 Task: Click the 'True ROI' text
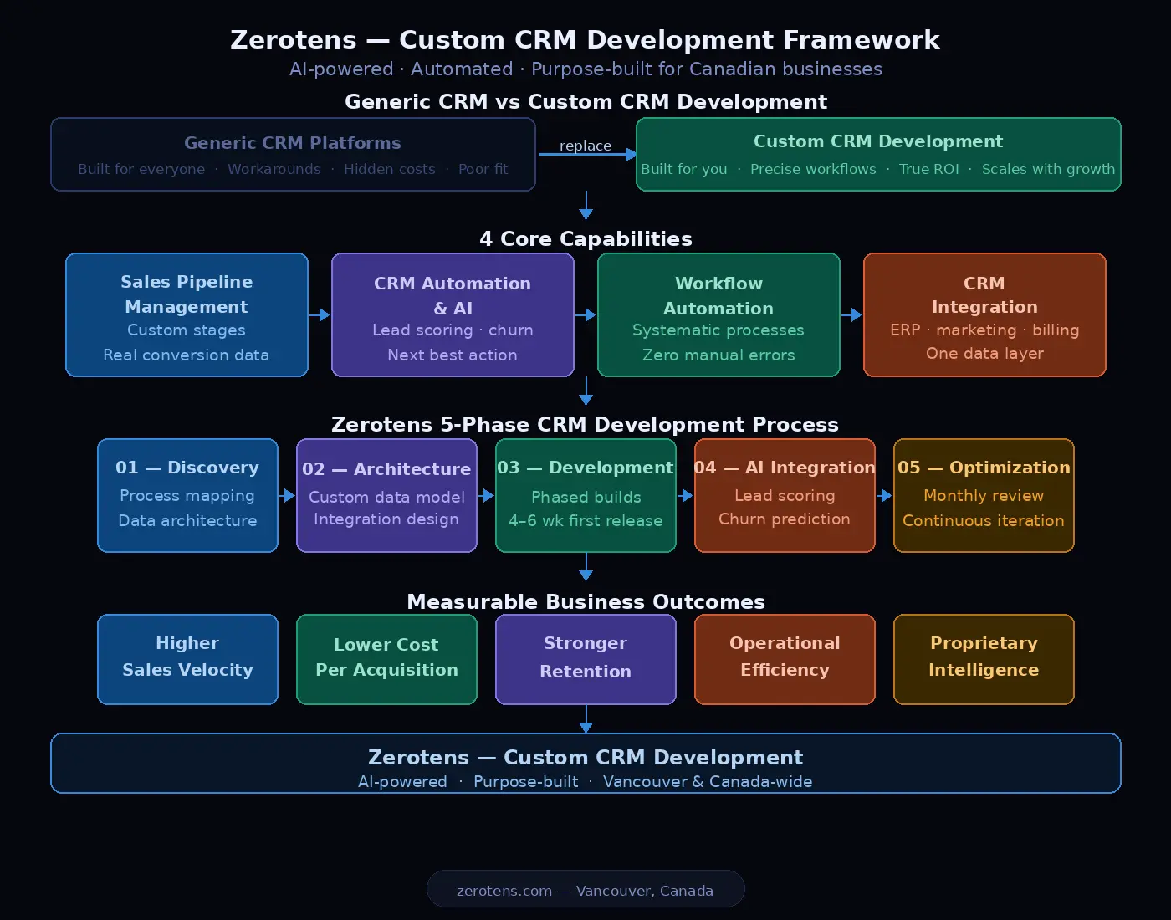(x=929, y=169)
